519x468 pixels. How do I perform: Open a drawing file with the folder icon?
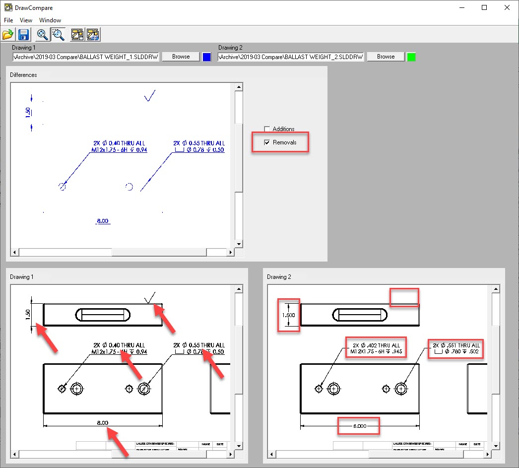click(8, 34)
